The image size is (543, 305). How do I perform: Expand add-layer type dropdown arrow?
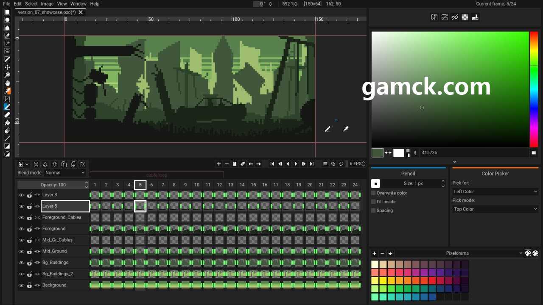click(27, 164)
